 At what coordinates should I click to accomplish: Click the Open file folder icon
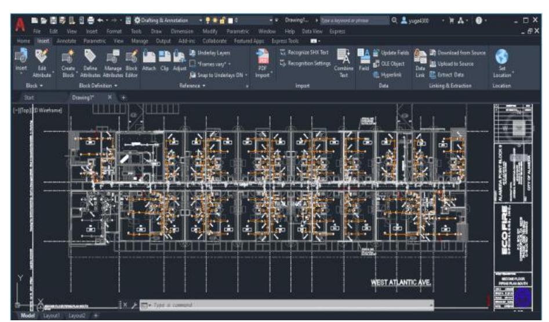43,20
